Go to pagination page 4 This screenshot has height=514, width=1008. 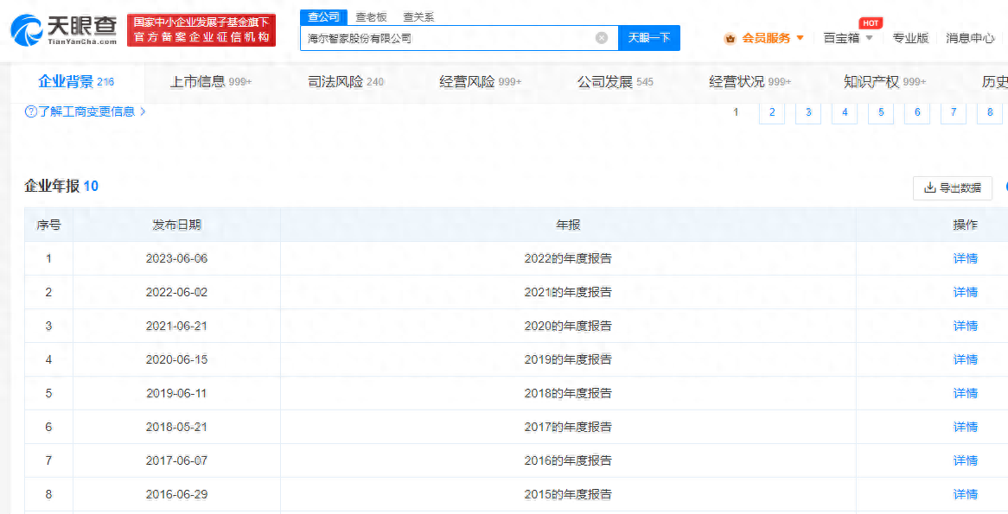tap(845, 111)
